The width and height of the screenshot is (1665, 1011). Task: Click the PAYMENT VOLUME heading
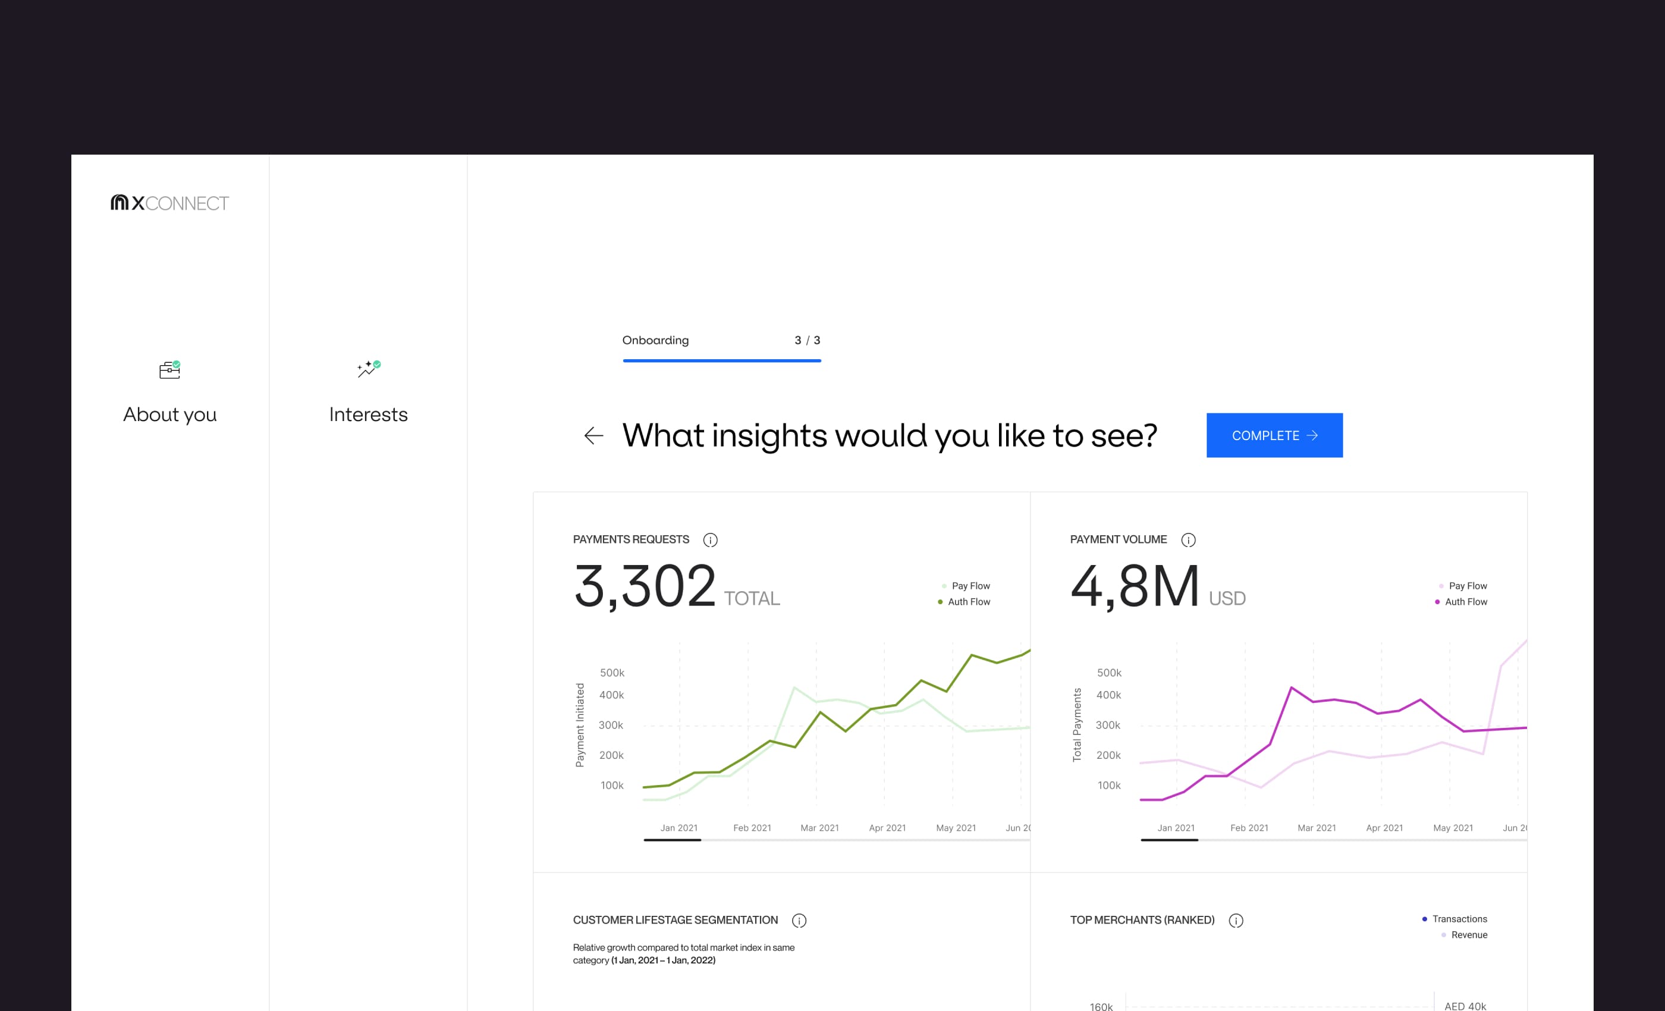[x=1119, y=539]
